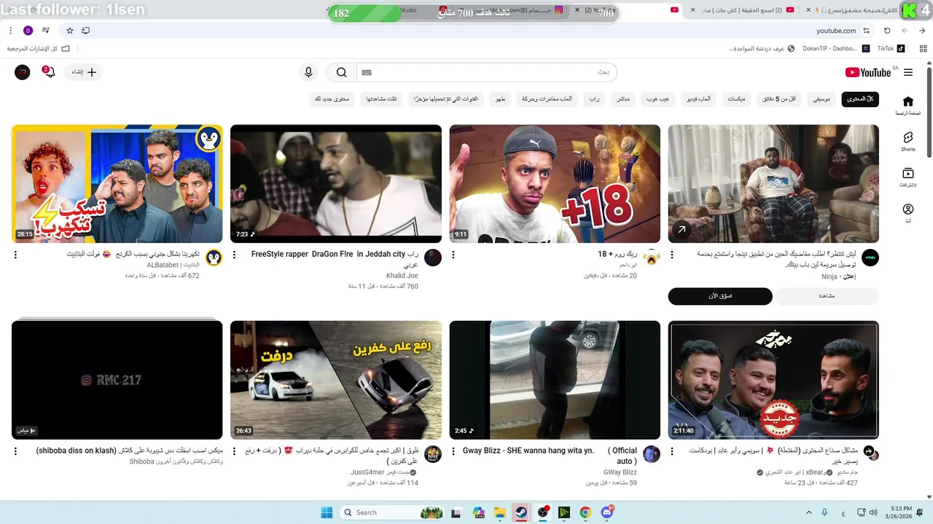Open more options for Ninja ad
This screenshot has height=524, width=933.
[x=672, y=255]
